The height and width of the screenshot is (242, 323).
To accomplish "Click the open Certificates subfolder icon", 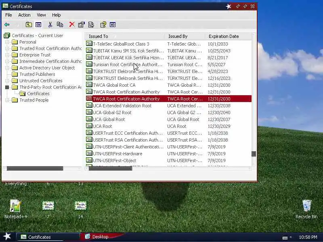I will [x=22, y=94].
